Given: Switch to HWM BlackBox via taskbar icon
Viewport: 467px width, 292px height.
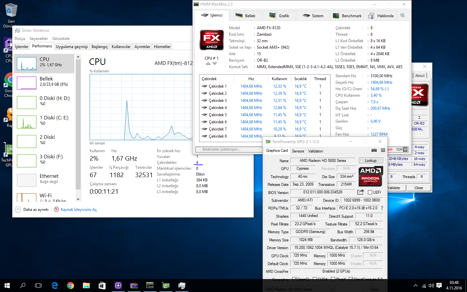Looking at the screenshot, I should [150, 286].
